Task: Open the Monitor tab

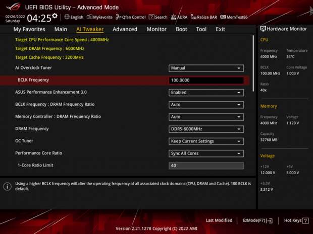Action: (x=156, y=29)
